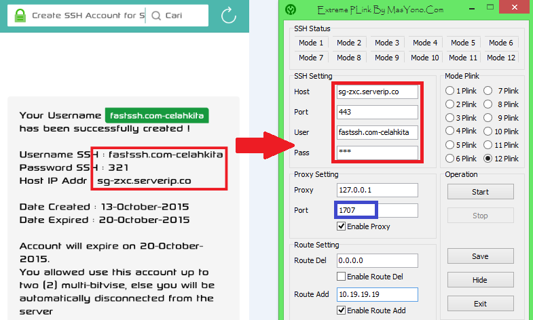Click the Cari search box in browser
533x320 pixels.
tap(177, 16)
